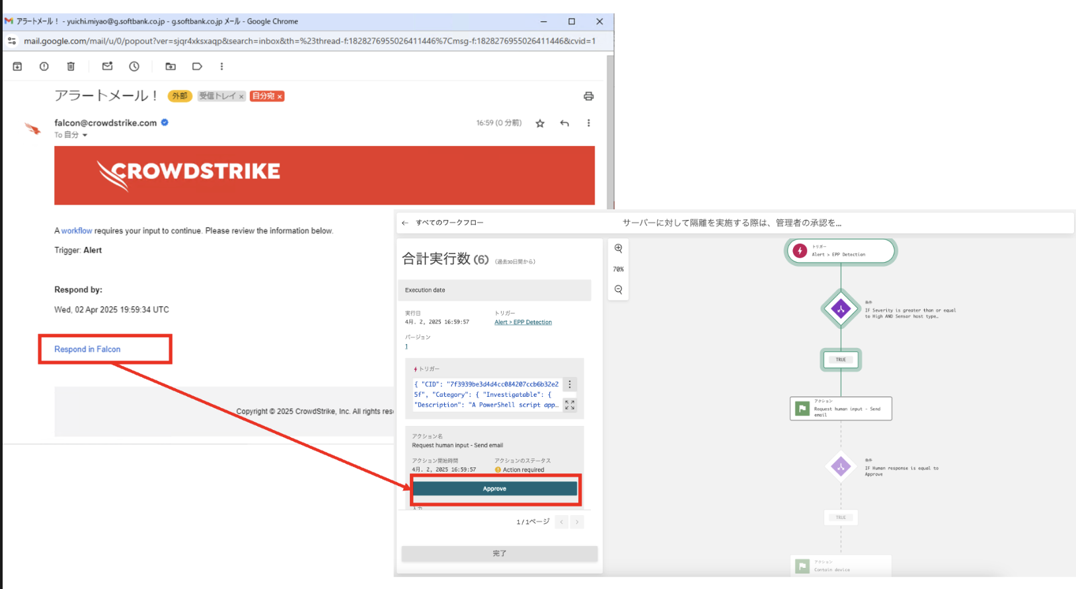
Task: Click the sender's verified checkmark badge
Action: (165, 122)
